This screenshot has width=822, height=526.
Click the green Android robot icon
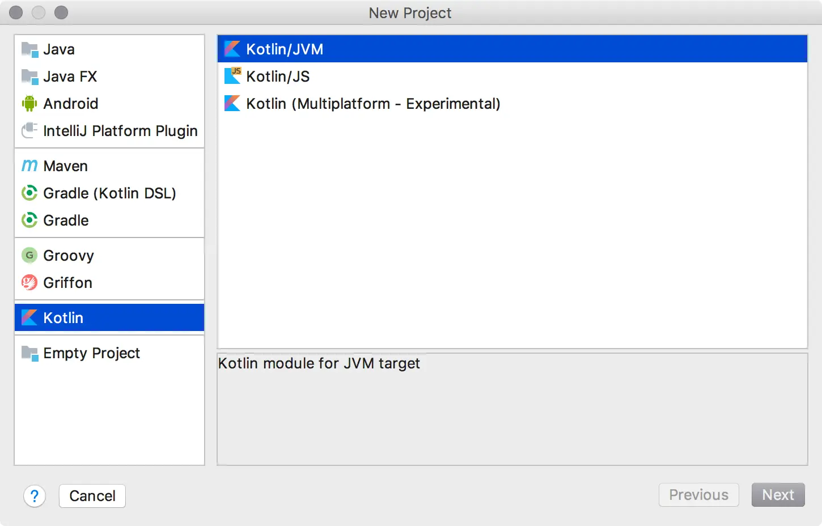[29, 104]
